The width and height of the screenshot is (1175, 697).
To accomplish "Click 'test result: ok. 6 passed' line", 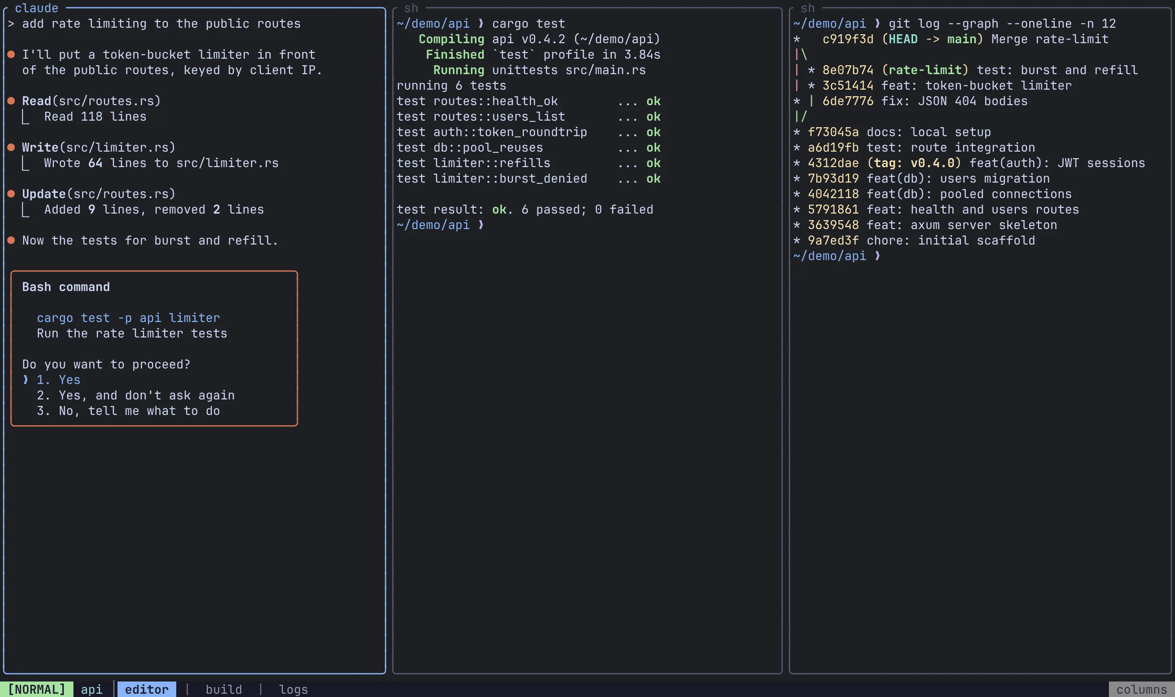I will click(x=525, y=209).
